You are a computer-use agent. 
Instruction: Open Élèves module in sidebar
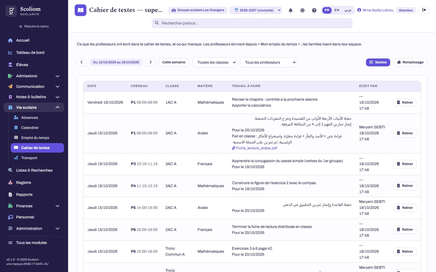34,65
